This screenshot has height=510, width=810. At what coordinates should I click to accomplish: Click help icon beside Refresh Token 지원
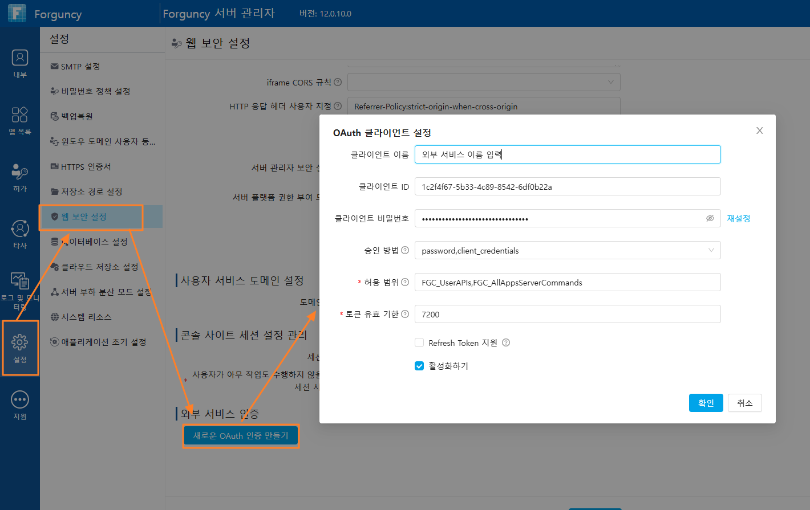coord(506,342)
